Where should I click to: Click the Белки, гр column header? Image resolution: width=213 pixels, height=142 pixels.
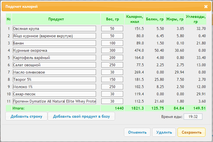point(155,19)
